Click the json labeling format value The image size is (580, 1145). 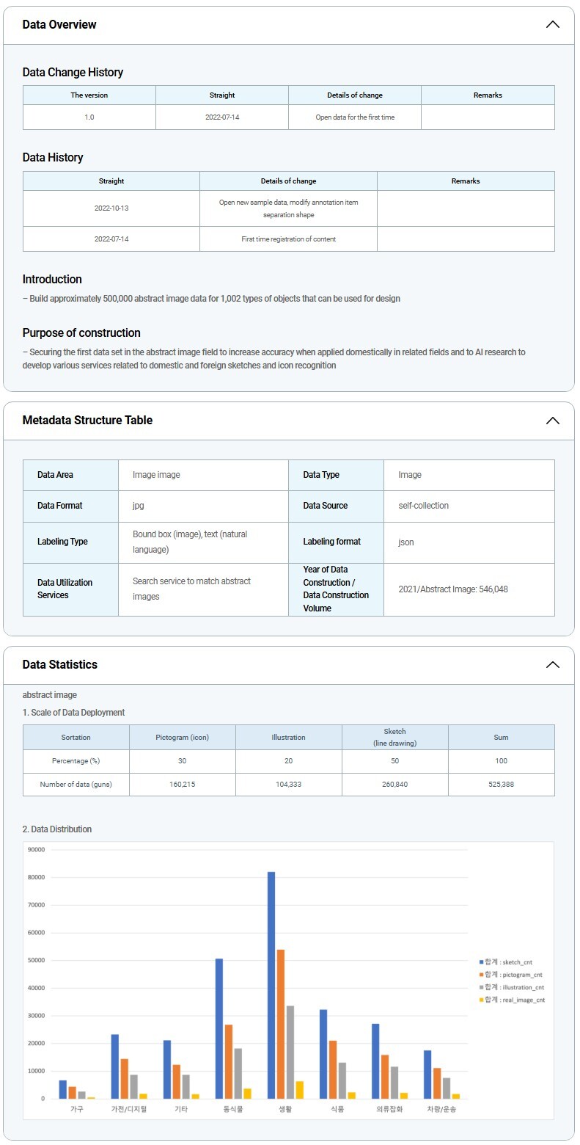point(406,542)
